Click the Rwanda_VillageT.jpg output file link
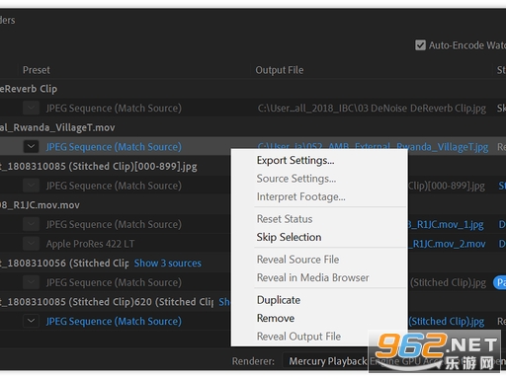Viewport: 506px width, 379px height. [373, 147]
